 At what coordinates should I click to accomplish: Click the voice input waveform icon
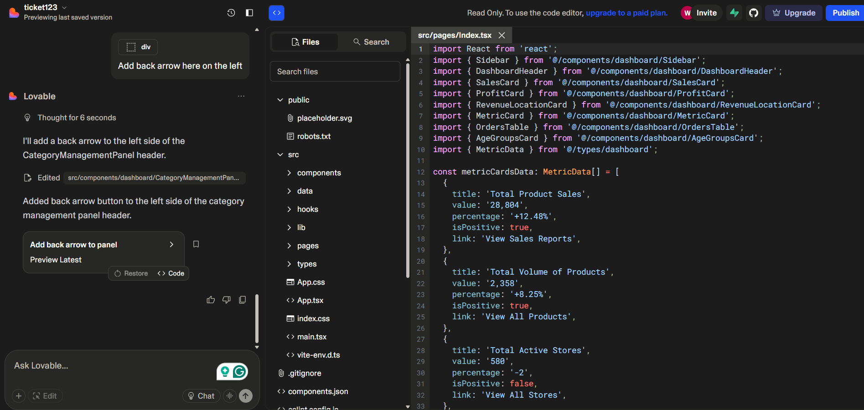click(230, 396)
